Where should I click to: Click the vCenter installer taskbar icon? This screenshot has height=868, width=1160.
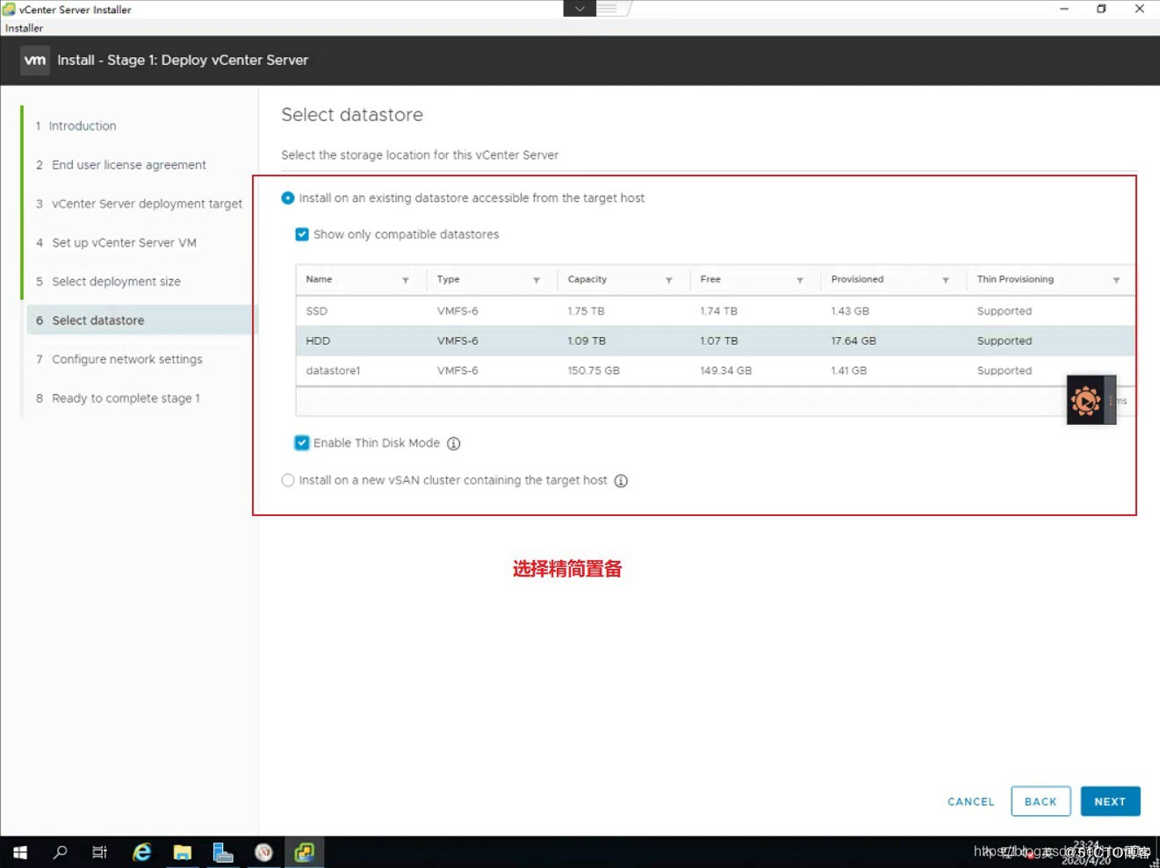point(304,852)
